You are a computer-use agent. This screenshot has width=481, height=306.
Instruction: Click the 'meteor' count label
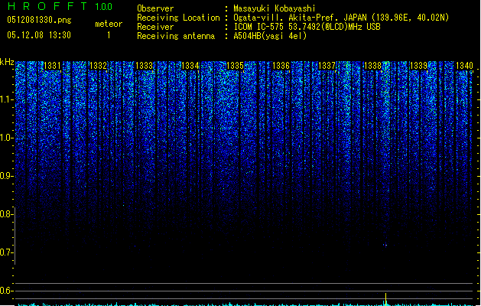109,24
